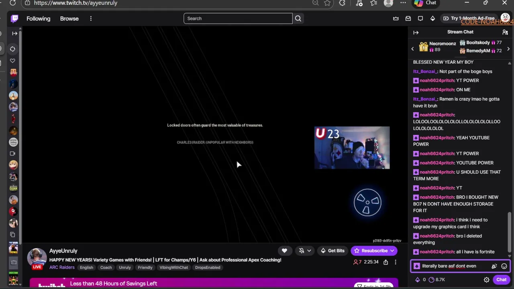Open noah6624pritch username on 'ON ME' message

click(x=437, y=90)
